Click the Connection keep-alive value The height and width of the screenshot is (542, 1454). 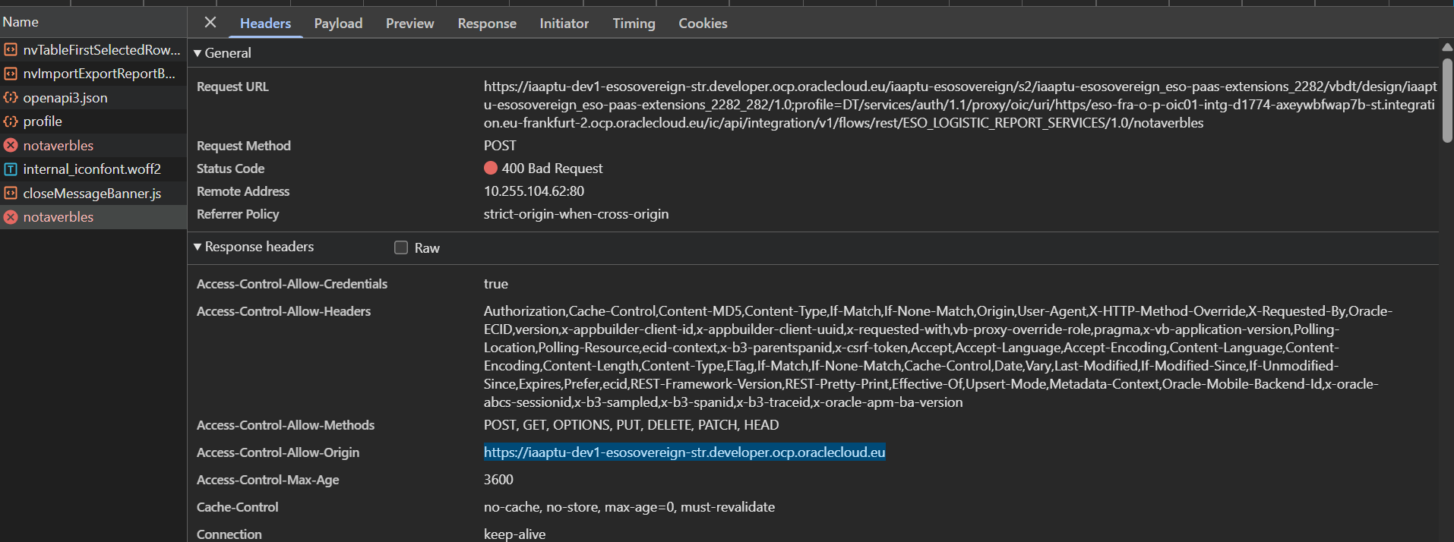pyautogui.click(x=514, y=534)
